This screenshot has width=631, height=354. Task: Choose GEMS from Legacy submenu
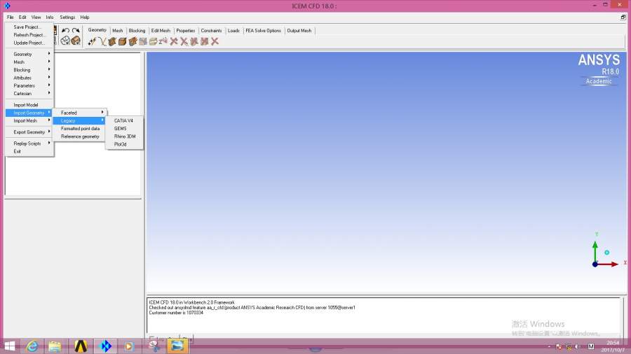pyautogui.click(x=124, y=129)
